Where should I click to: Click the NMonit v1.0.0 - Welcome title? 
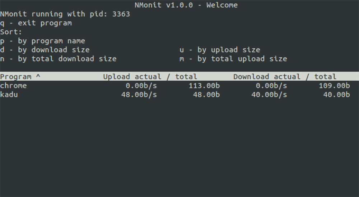pos(186,5)
